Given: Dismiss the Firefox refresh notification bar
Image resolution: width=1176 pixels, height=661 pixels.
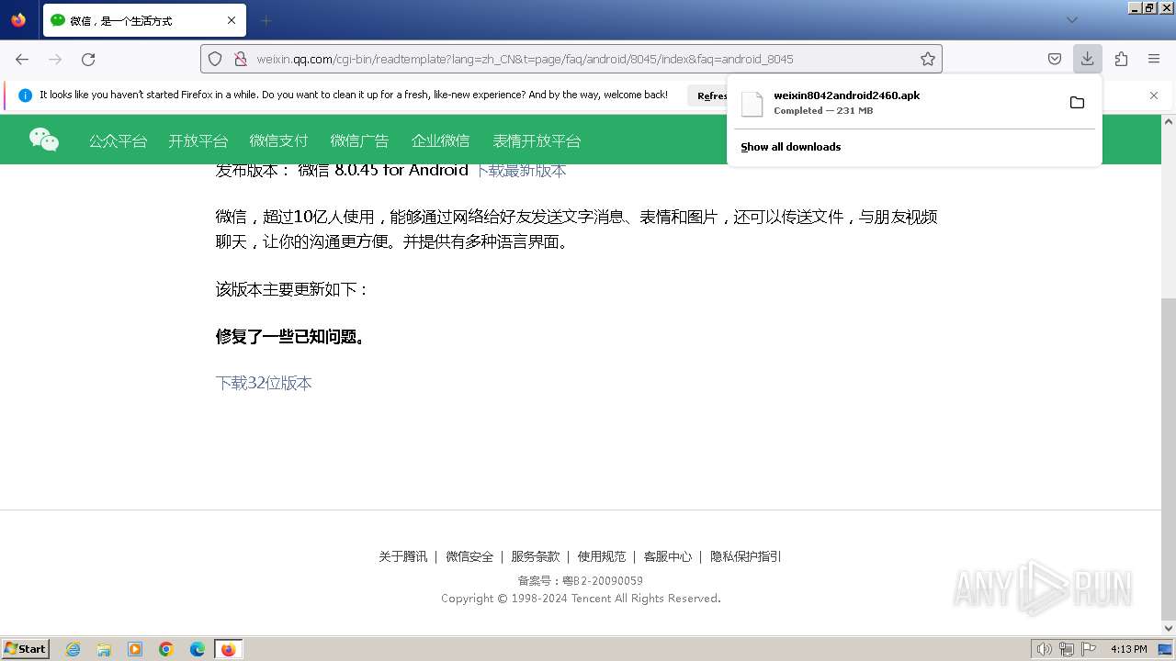Looking at the screenshot, I should (x=1154, y=95).
